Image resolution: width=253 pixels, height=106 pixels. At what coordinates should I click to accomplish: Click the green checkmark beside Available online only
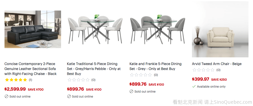point(194,87)
